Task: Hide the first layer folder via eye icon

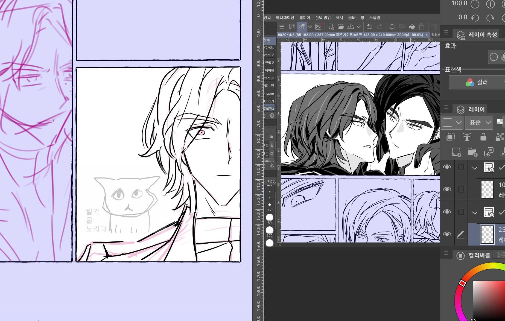Action: (x=447, y=167)
